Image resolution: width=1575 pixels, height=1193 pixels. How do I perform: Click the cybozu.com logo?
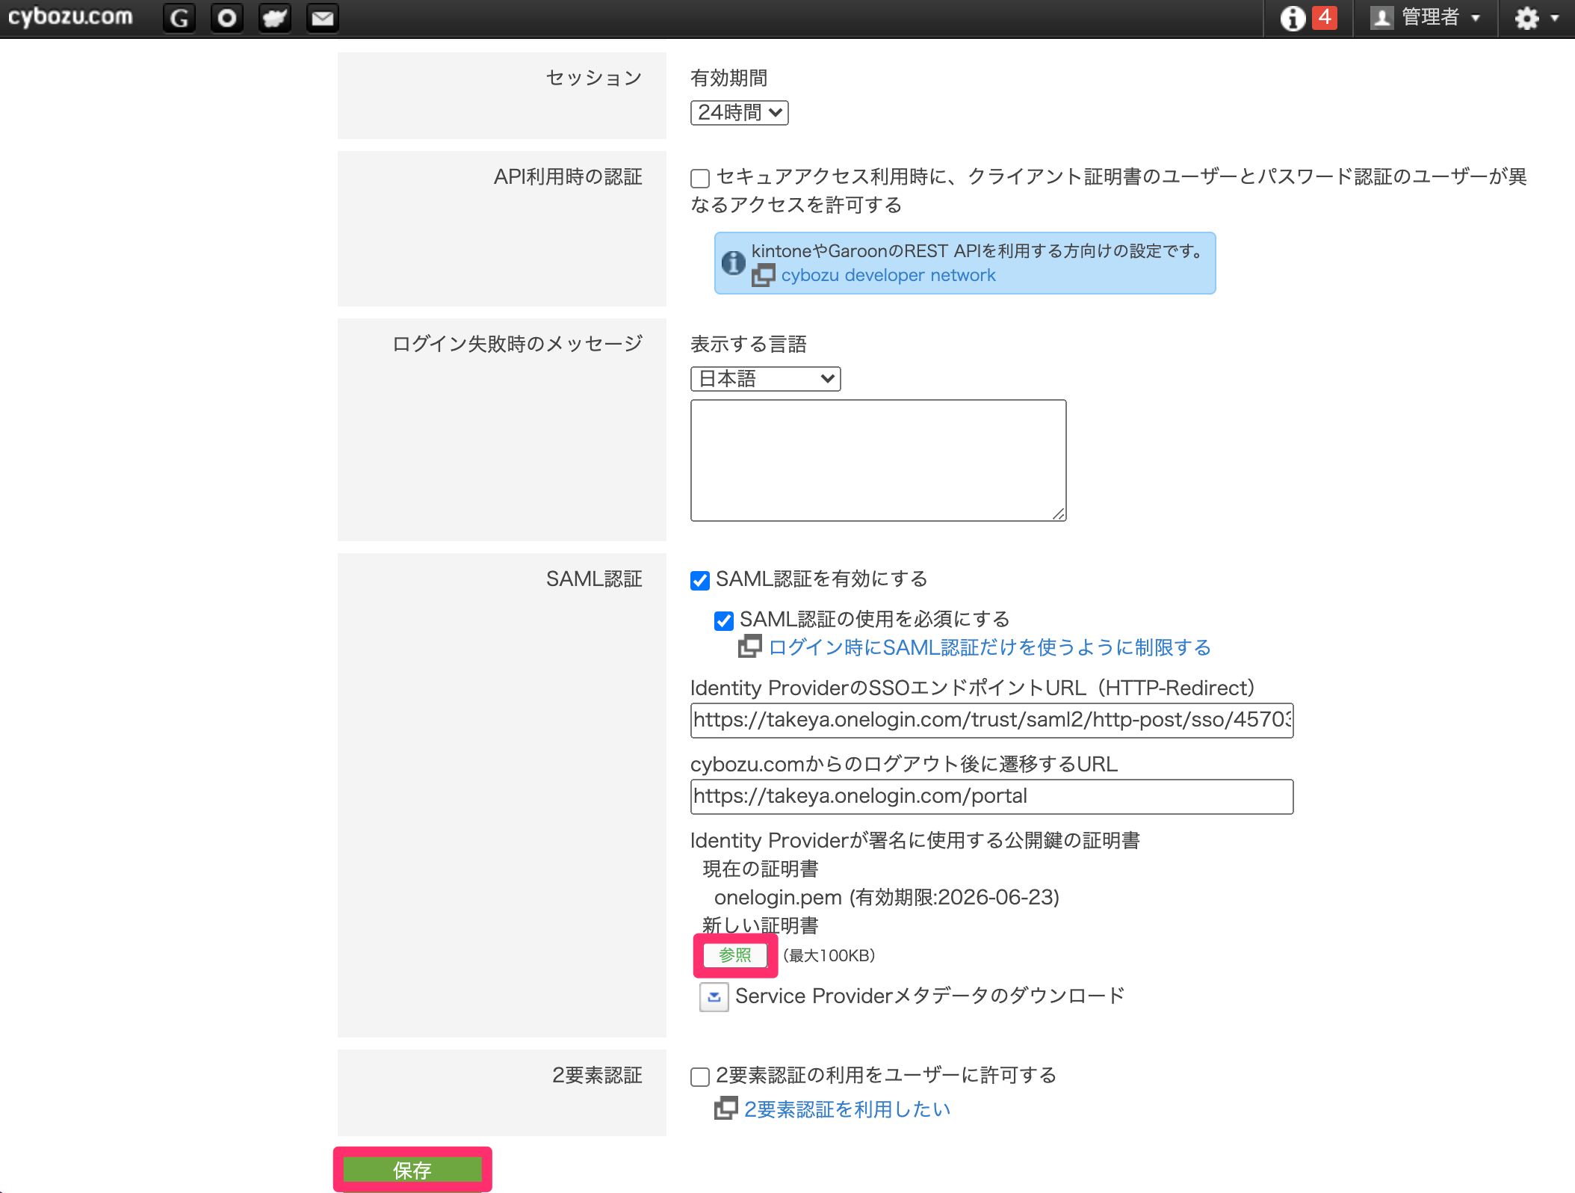[x=70, y=16]
